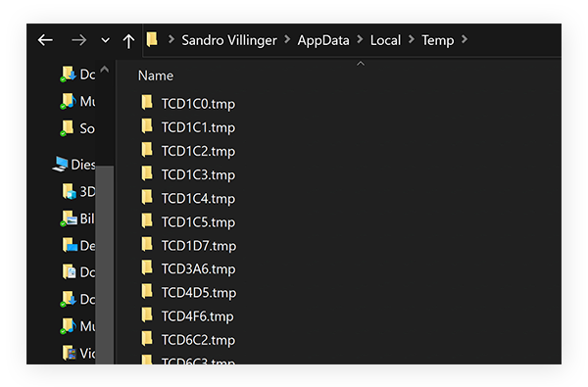Open Bilder folder in sidebar
This screenshot has height=387, width=588.
click(x=77, y=218)
